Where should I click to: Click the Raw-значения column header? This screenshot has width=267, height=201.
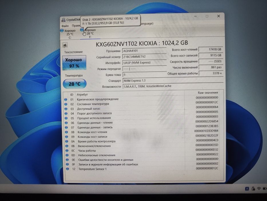208,93
